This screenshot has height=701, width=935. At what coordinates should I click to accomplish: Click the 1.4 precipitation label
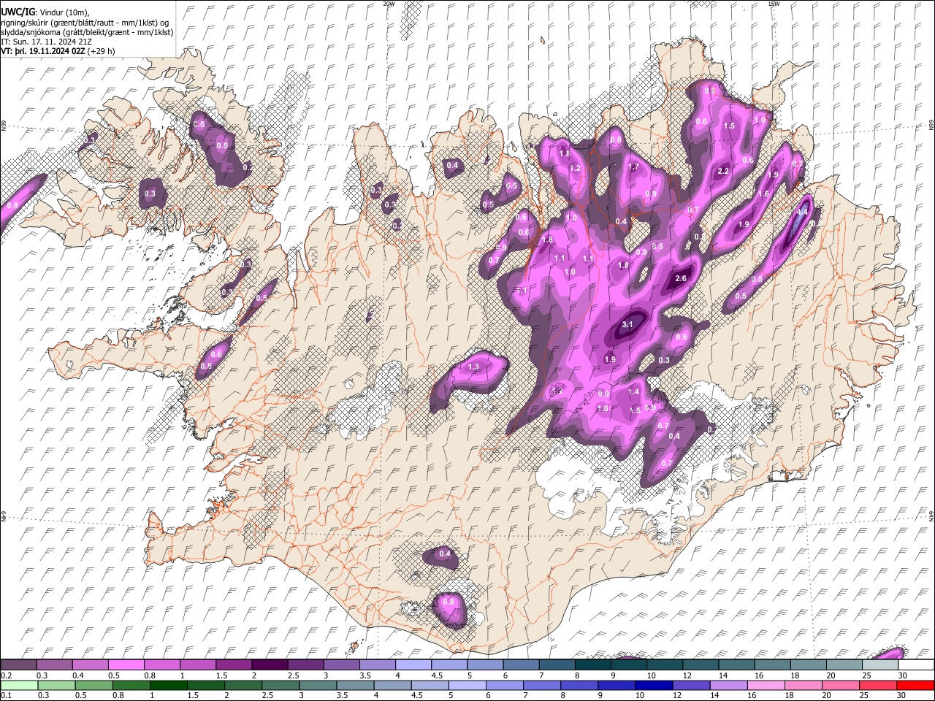click(634, 392)
